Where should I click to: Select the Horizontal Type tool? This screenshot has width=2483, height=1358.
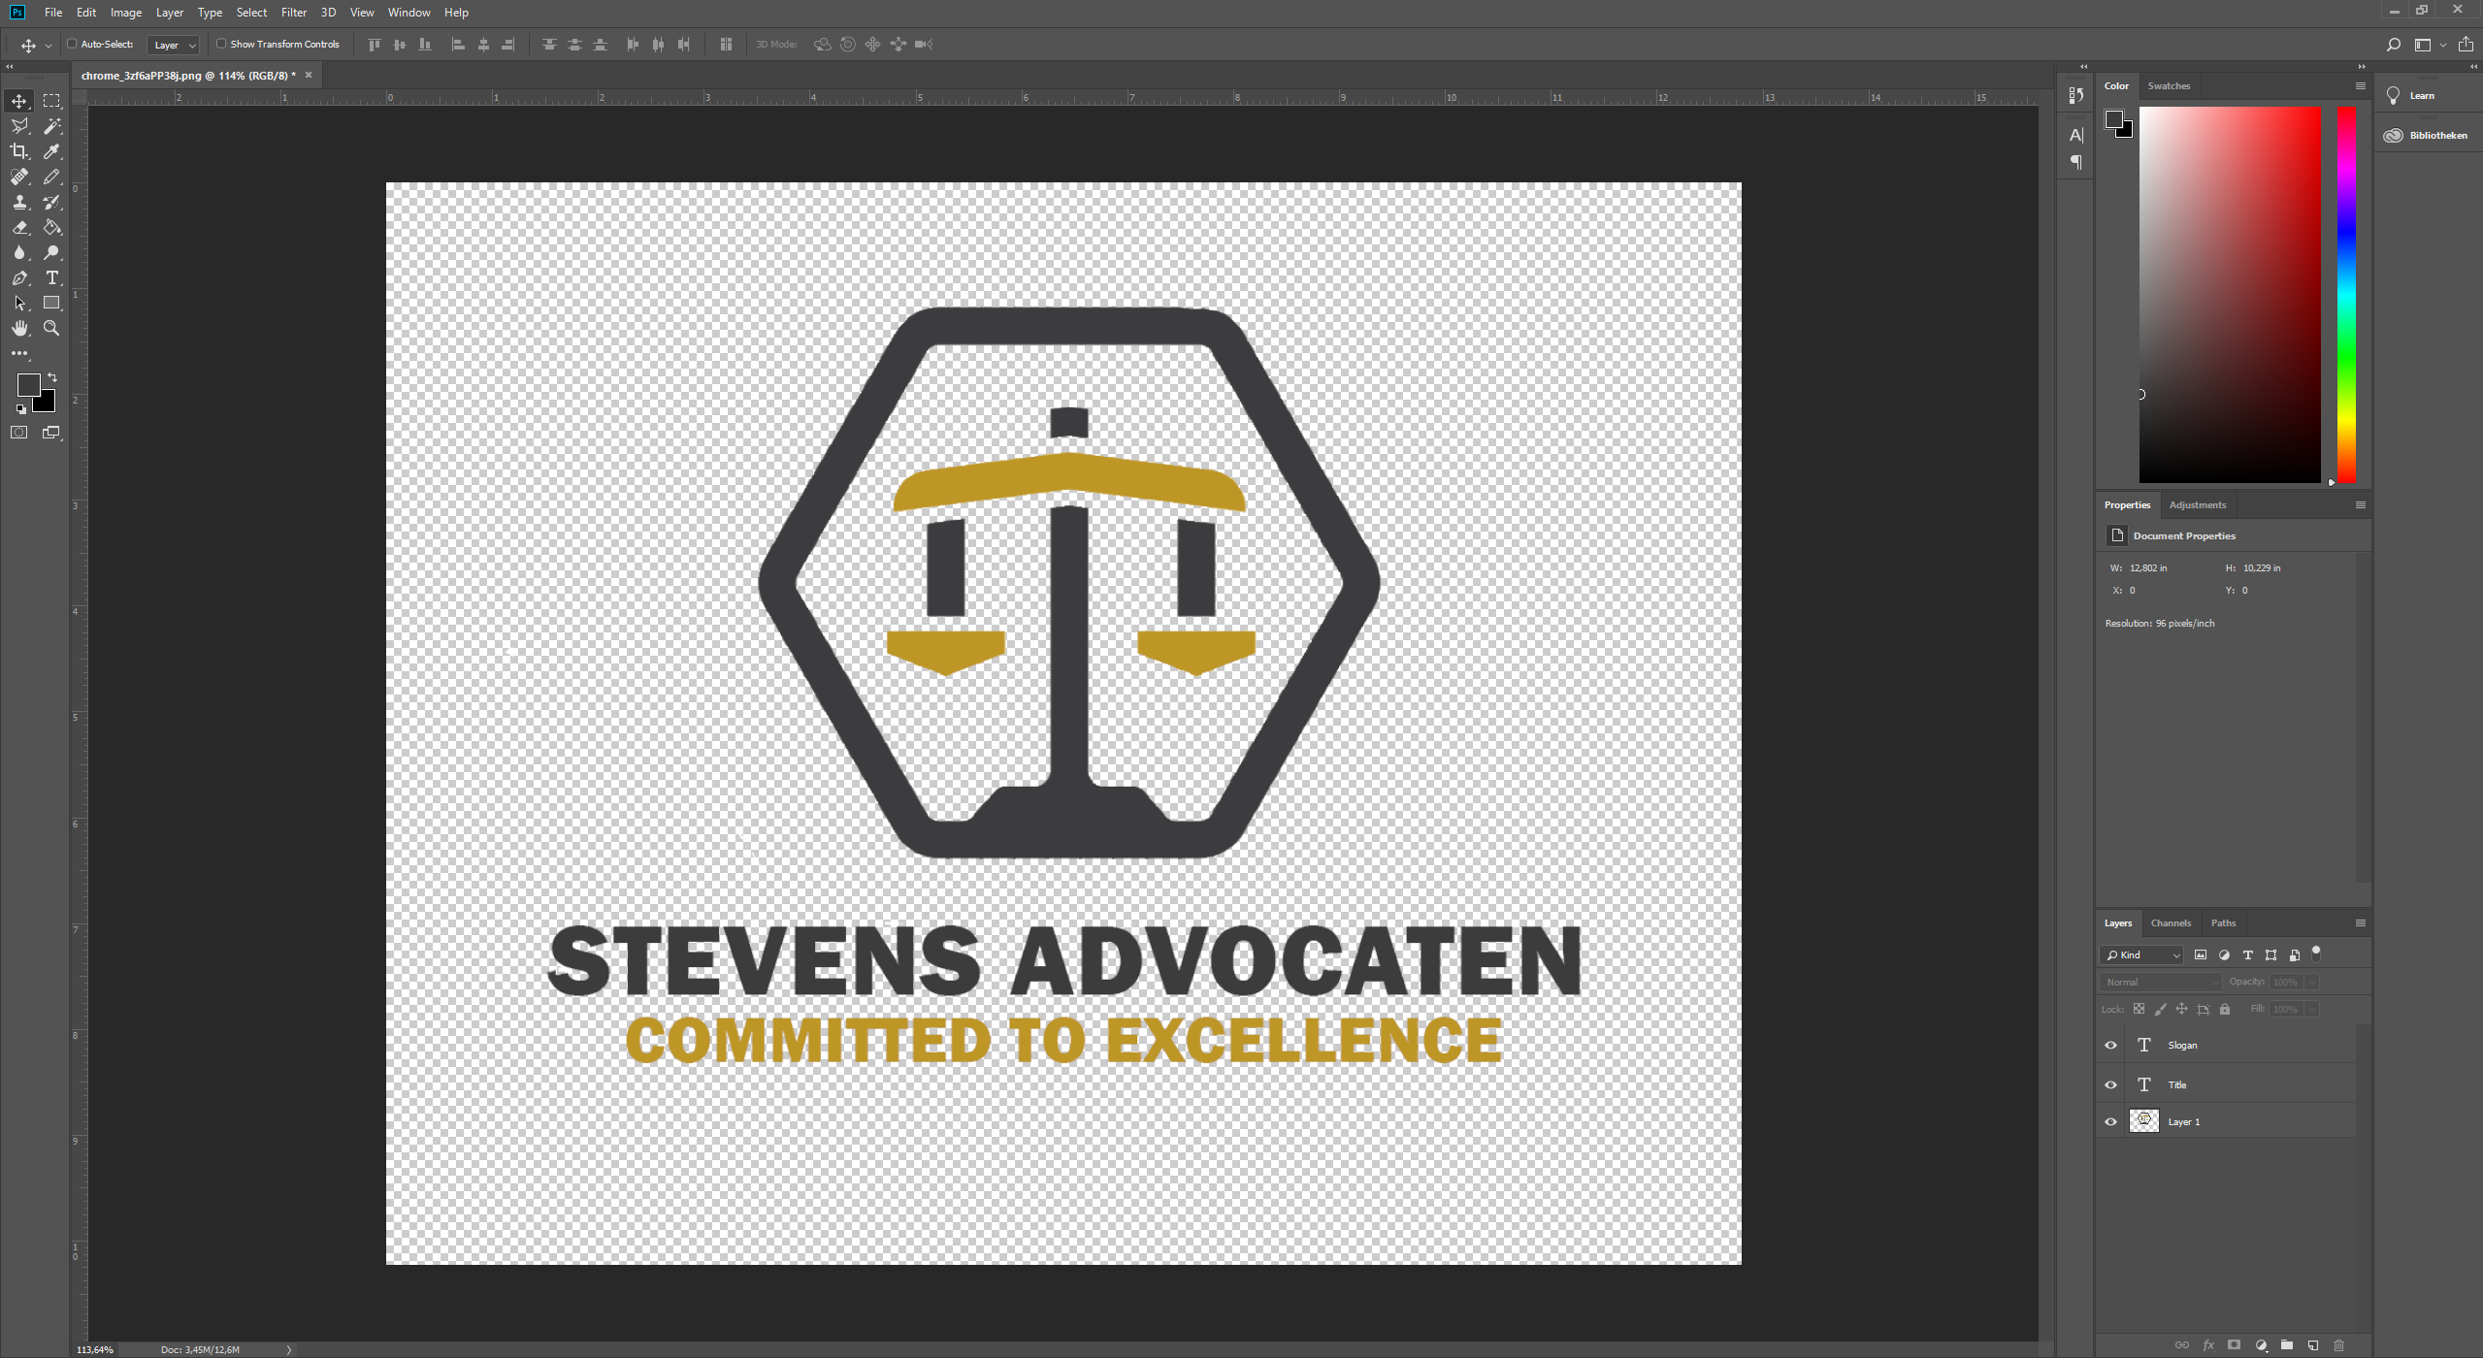[x=52, y=278]
